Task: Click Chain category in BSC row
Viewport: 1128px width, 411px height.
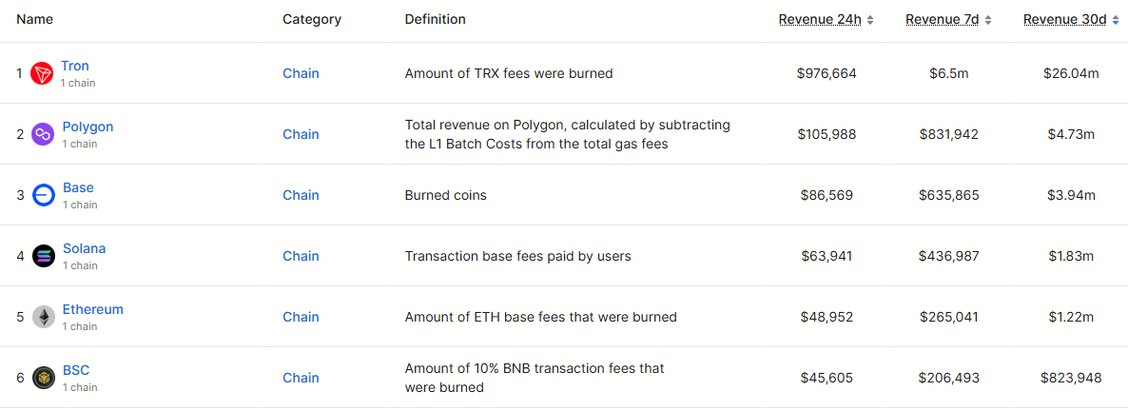Action: tap(301, 378)
